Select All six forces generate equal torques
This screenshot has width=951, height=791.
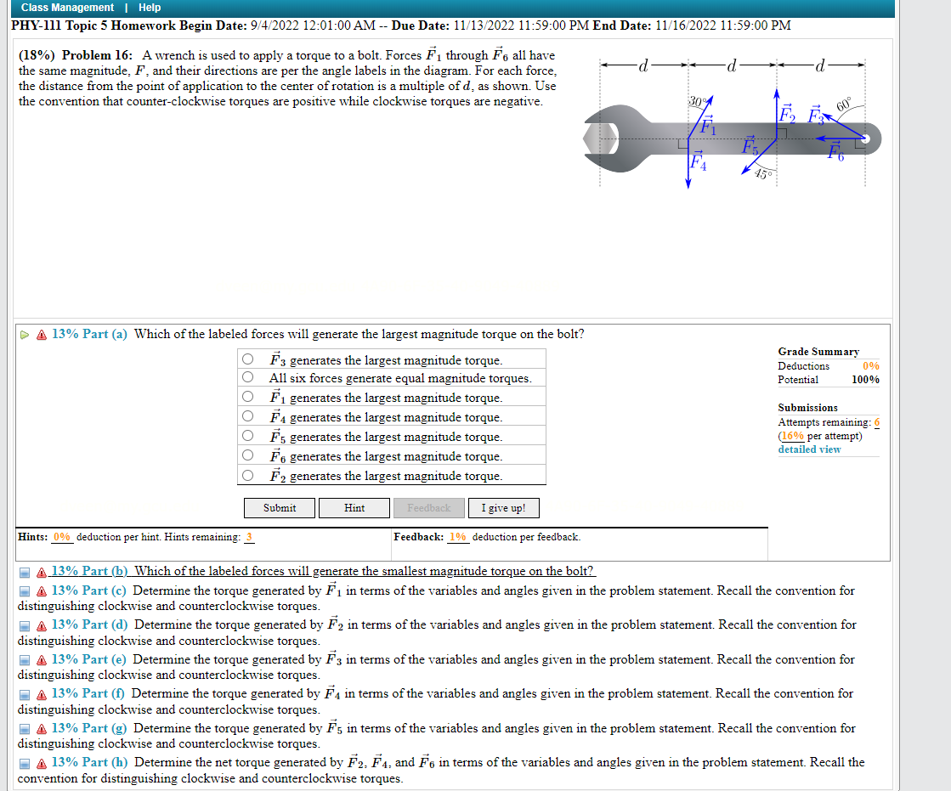(x=247, y=377)
